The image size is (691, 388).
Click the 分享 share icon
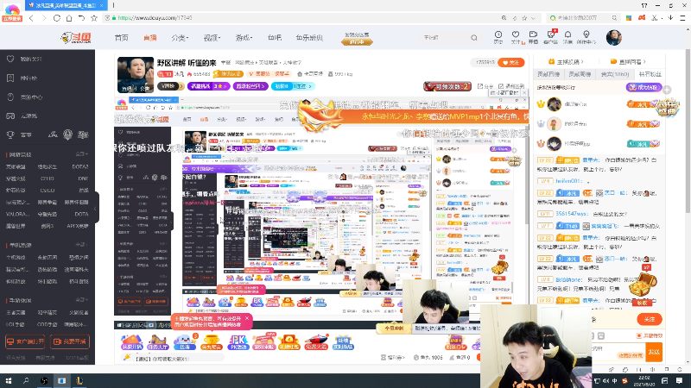[x=485, y=86]
